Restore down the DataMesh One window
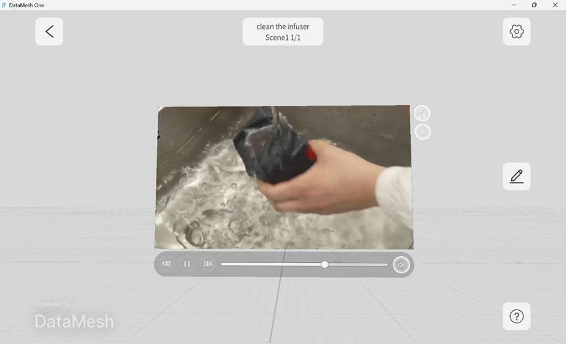Screen dimensions: 566x344 point(534,5)
